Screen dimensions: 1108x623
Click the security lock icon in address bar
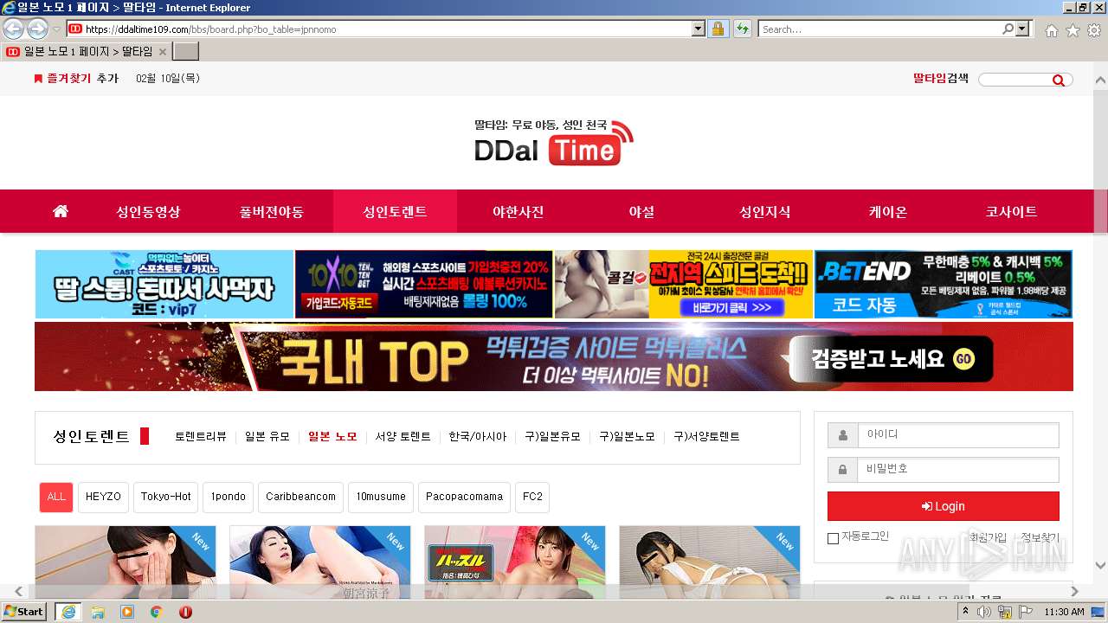(718, 29)
